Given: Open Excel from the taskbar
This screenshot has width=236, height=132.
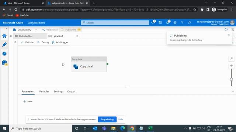Looking at the screenshot, I should click(150, 128).
